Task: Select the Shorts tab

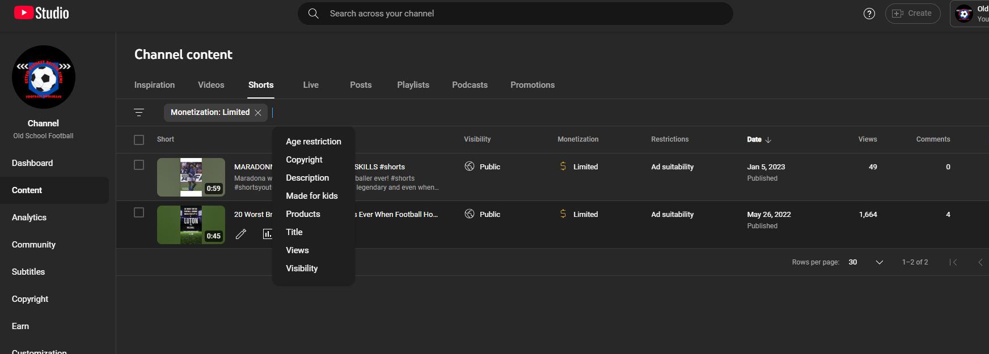Action: click(x=261, y=85)
